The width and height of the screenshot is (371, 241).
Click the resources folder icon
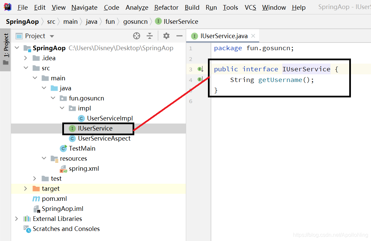pos(55,159)
